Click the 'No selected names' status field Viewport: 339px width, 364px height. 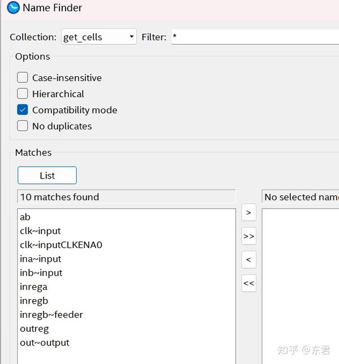tap(301, 197)
